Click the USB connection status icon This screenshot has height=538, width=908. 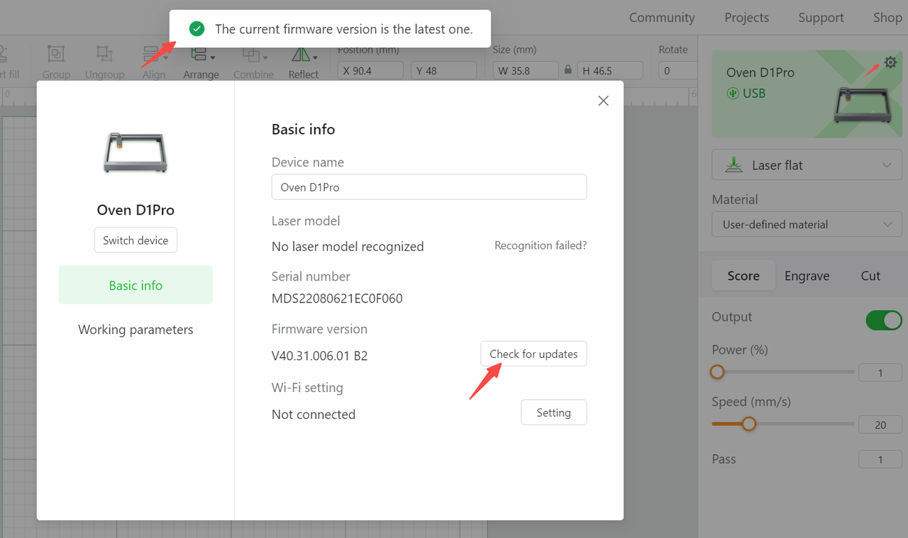click(733, 93)
